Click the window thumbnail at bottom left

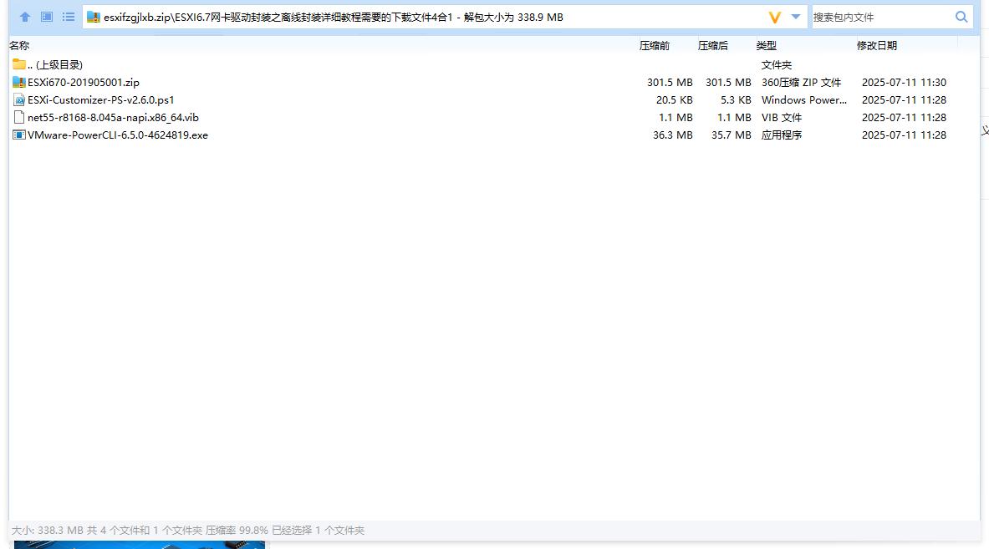139,545
